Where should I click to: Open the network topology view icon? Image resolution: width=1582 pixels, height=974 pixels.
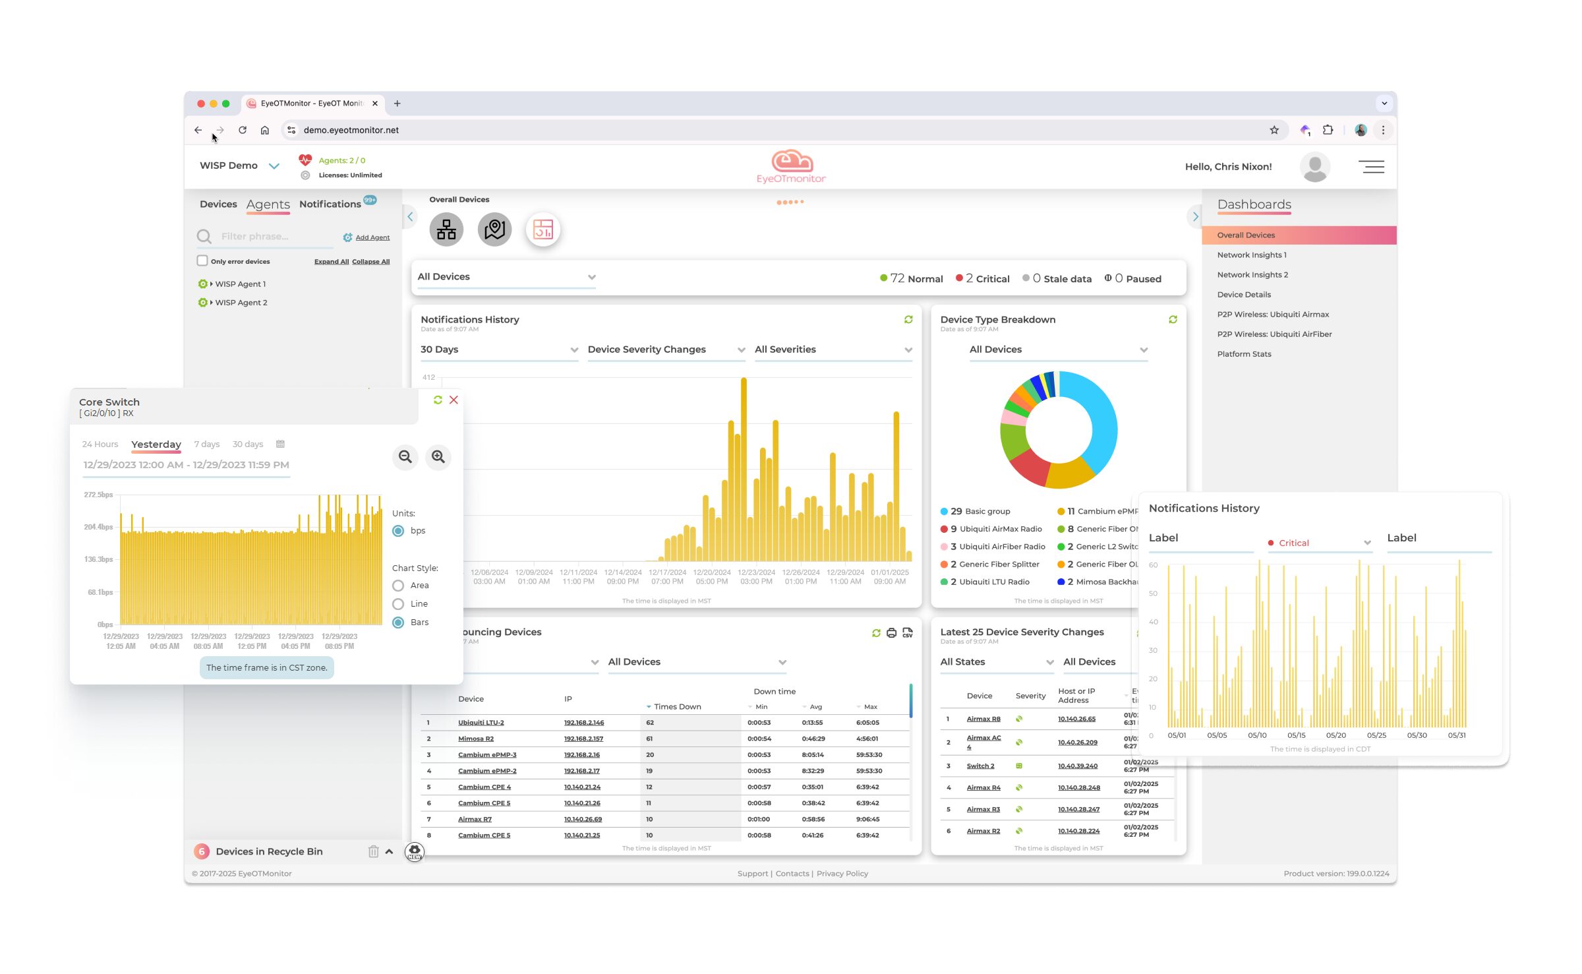click(446, 229)
